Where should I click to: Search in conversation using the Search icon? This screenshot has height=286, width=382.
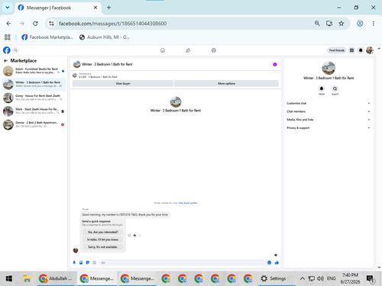point(335,88)
